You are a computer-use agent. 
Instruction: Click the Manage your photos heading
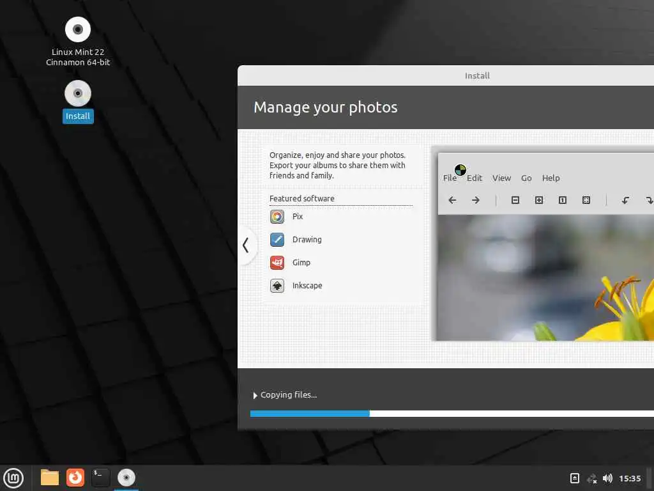click(x=325, y=107)
